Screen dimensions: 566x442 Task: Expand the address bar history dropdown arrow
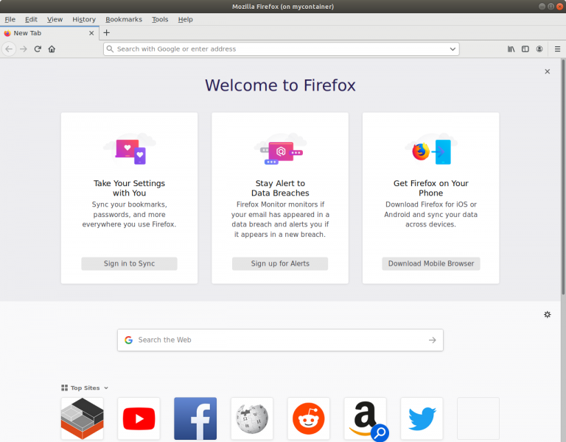(453, 49)
